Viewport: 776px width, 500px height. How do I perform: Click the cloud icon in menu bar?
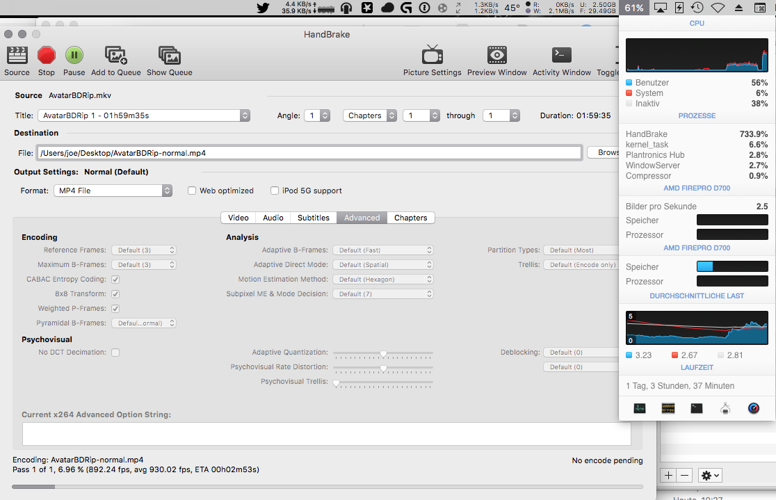387,8
